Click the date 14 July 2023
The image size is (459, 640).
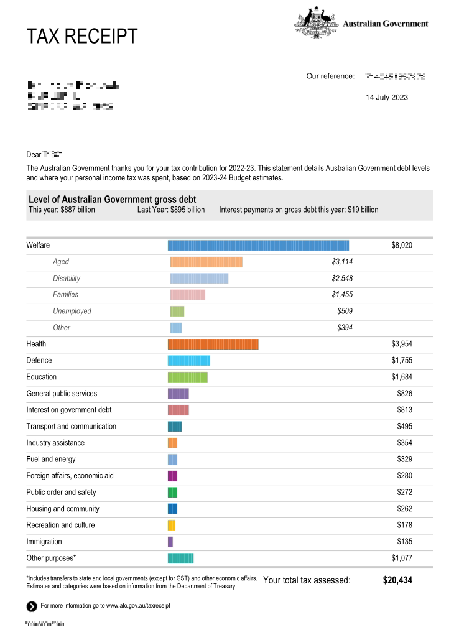[x=387, y=98]
